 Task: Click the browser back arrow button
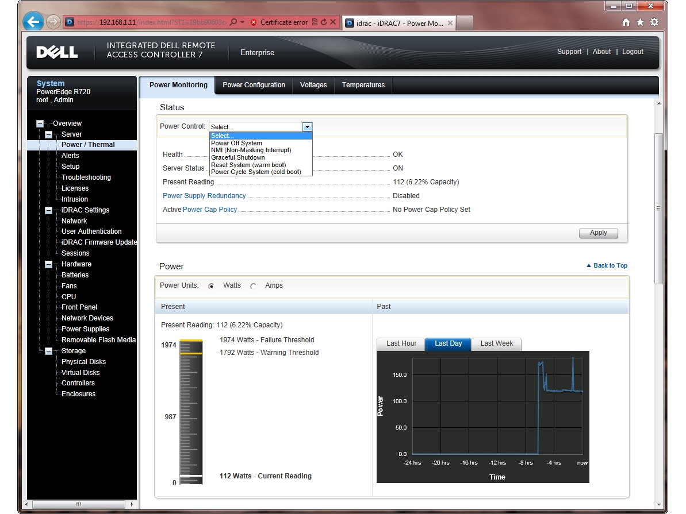tap(33, 22)
